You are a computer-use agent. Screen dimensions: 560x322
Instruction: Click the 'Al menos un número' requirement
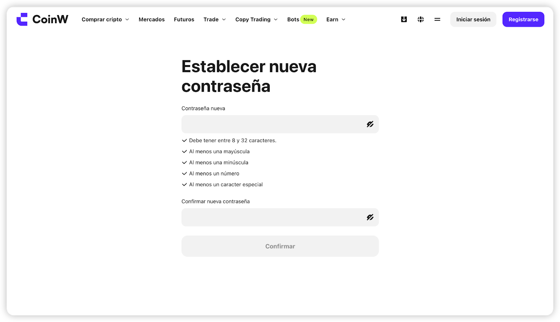pos(210,174)
